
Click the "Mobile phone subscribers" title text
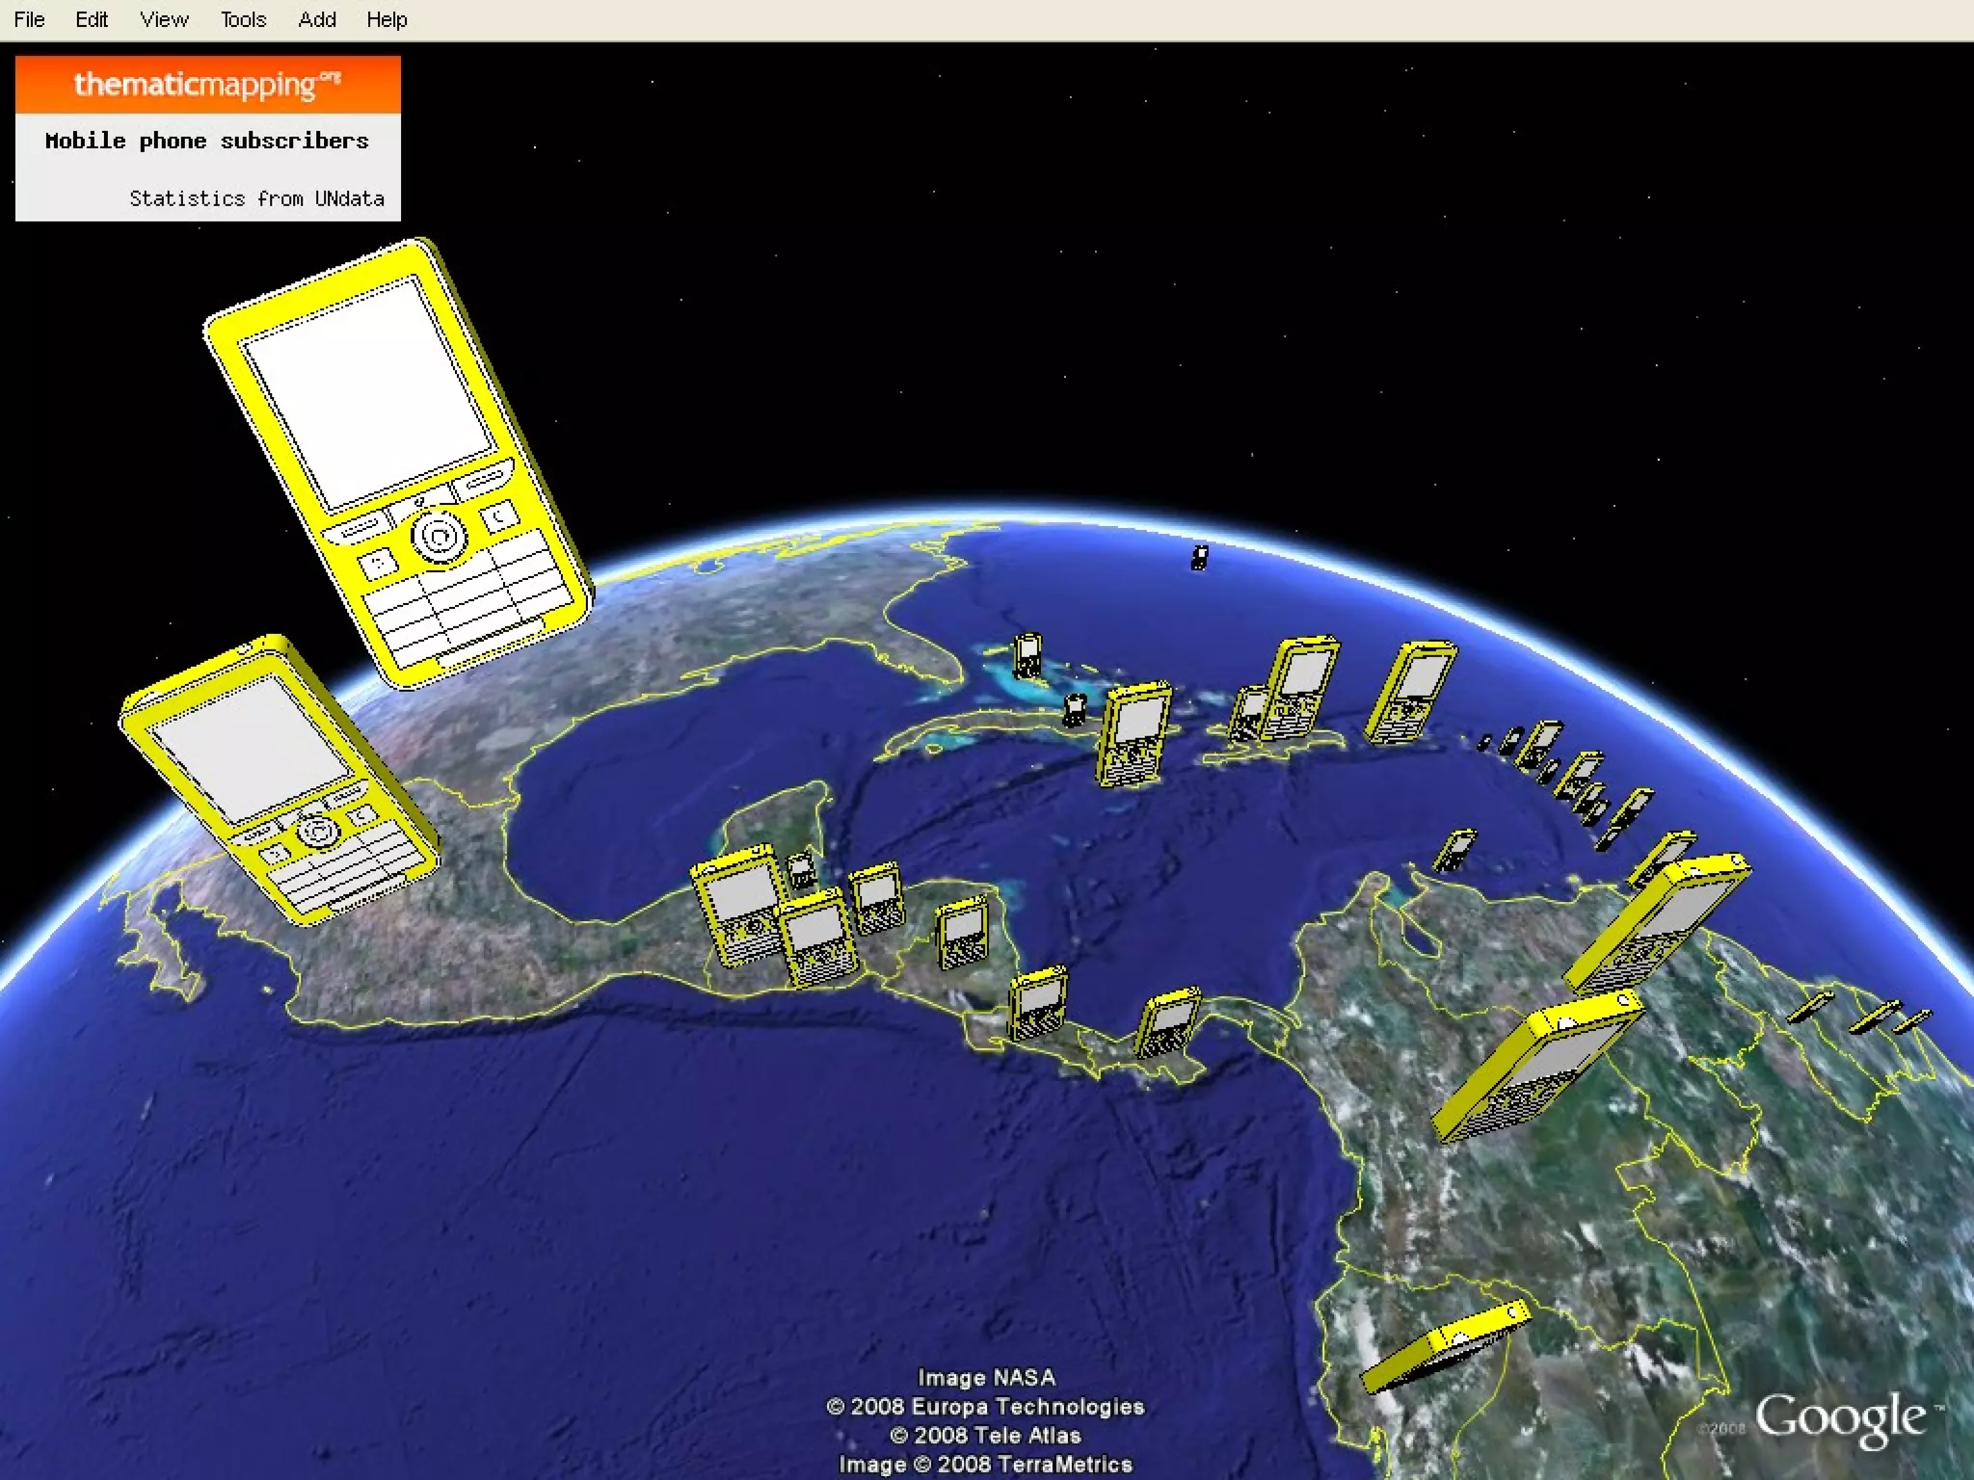(206, 141)
